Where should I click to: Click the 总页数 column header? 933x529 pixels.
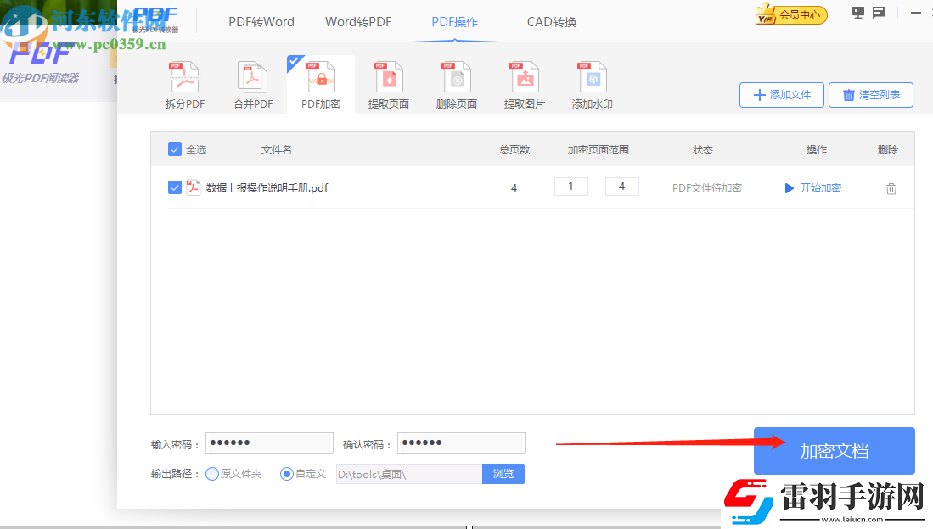[514, 150]
